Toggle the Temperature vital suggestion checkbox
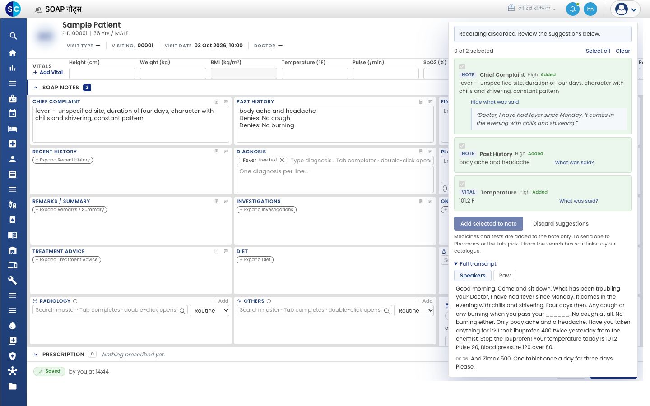This screenshot has width=650, height=406. coord(462,184)
